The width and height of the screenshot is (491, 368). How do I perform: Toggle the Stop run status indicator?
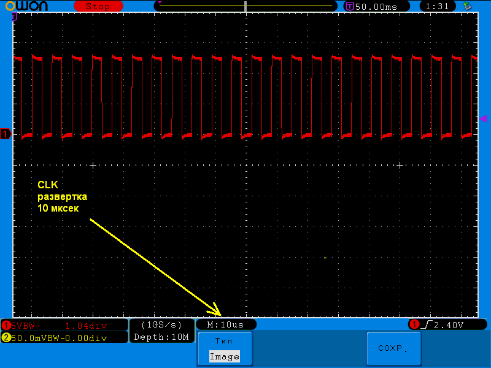98,6
